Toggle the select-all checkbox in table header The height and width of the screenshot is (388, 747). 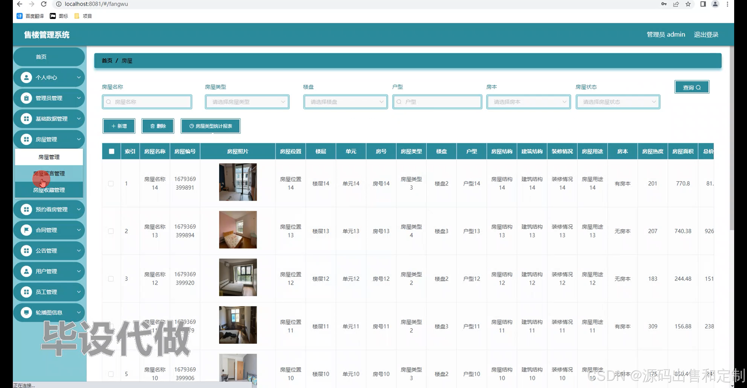tap(111, 151)
